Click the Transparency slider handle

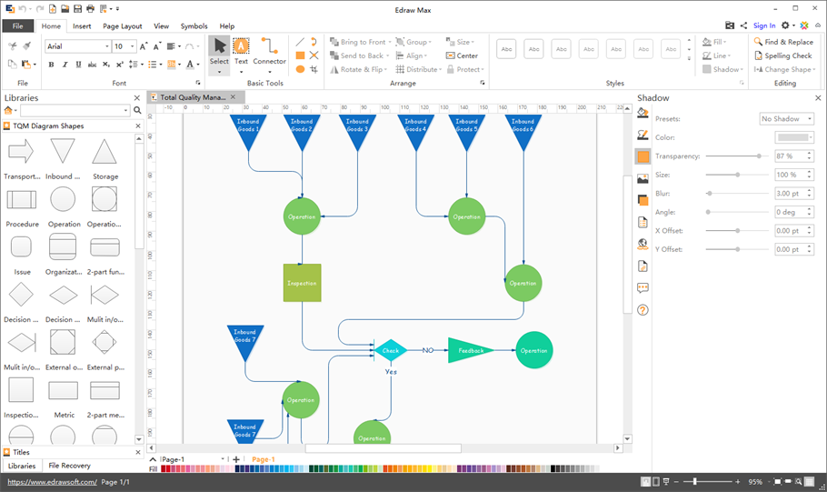[759, 156]
